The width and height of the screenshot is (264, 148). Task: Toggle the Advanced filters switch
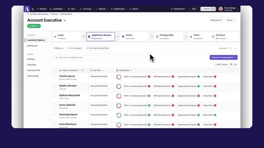(x=230, y=49)
